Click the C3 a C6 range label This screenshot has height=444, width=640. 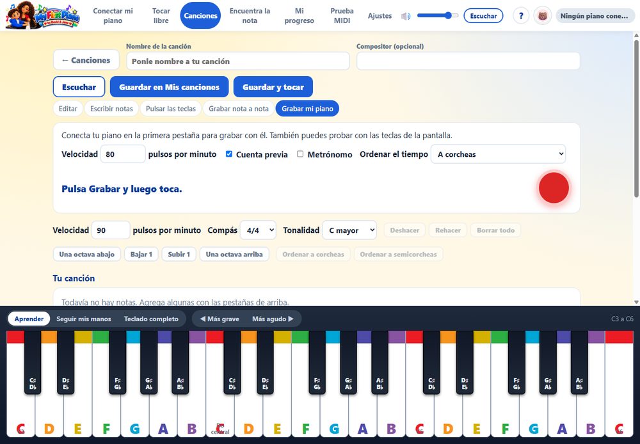[x=622, y=319]
